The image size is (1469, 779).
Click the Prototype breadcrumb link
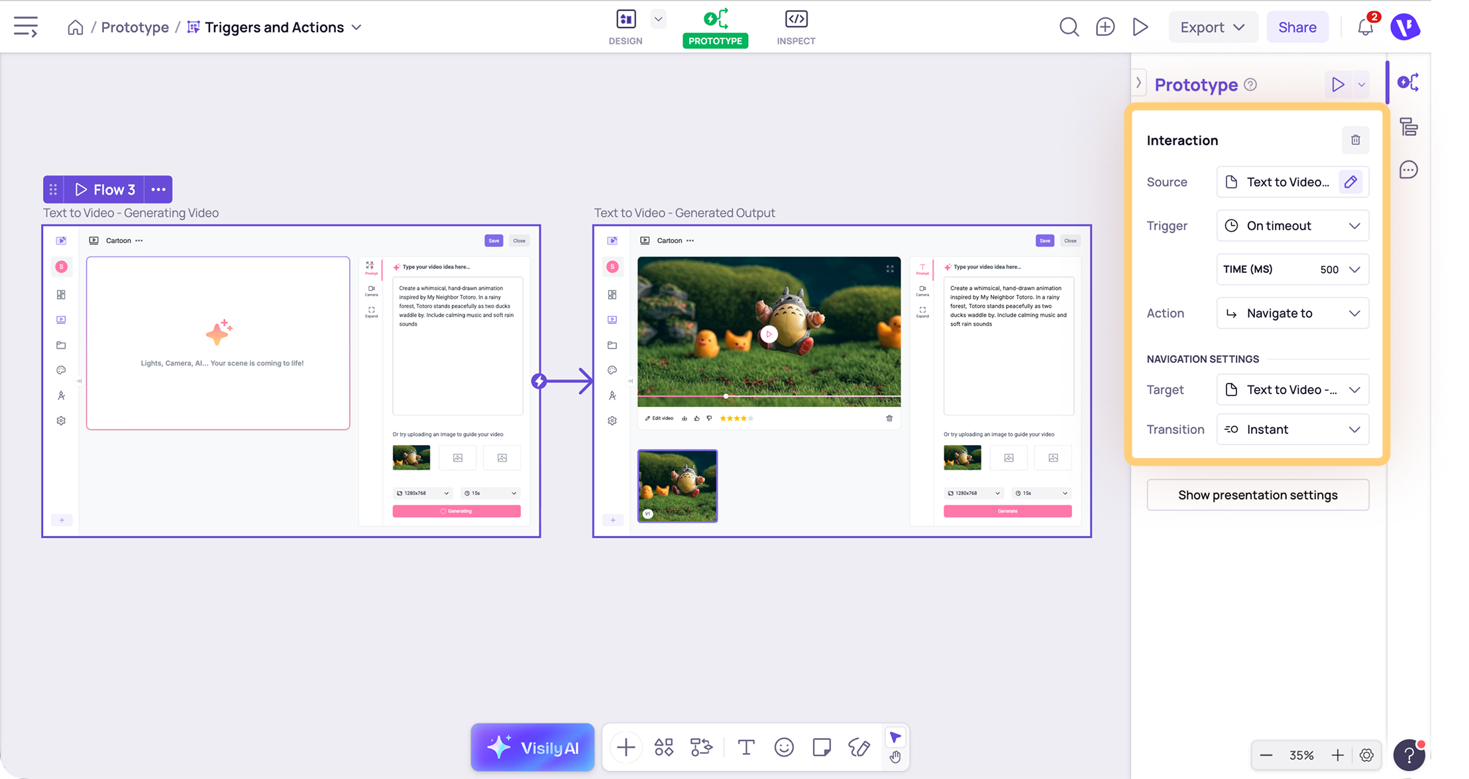click(x=135, y=27)
